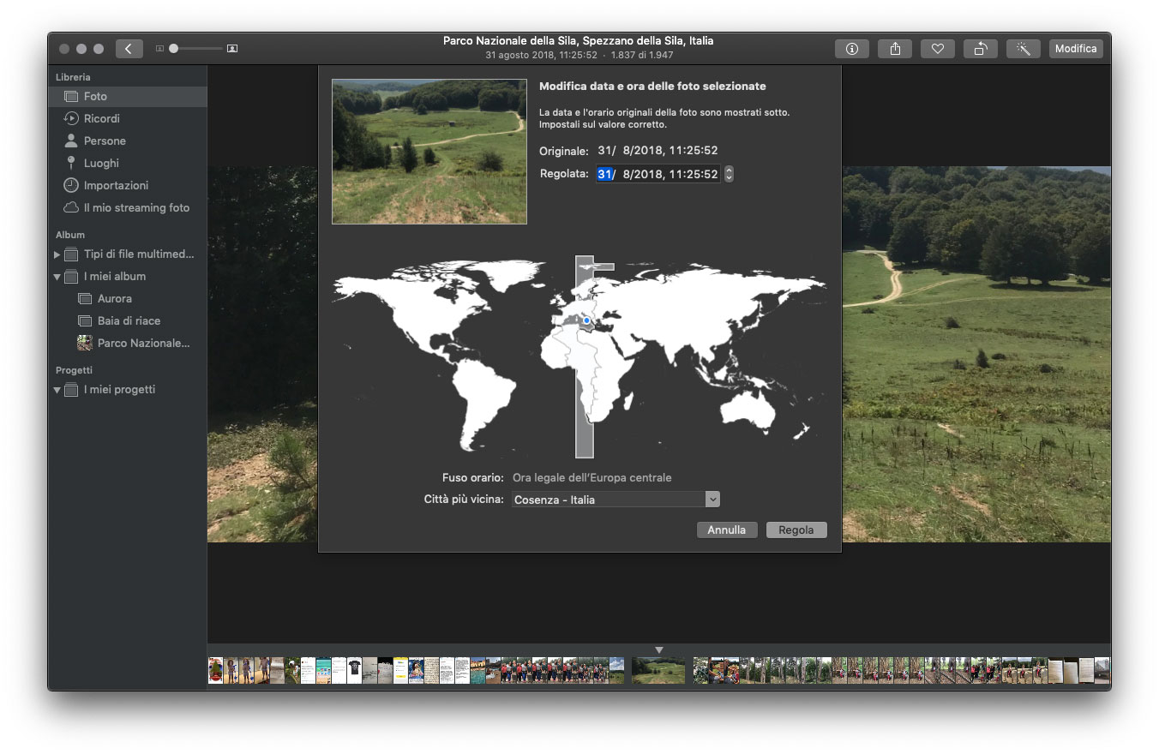This screenshot has height=754, width=1159.
Task: Click the date stepper arrows
Action: click(729, 174)
